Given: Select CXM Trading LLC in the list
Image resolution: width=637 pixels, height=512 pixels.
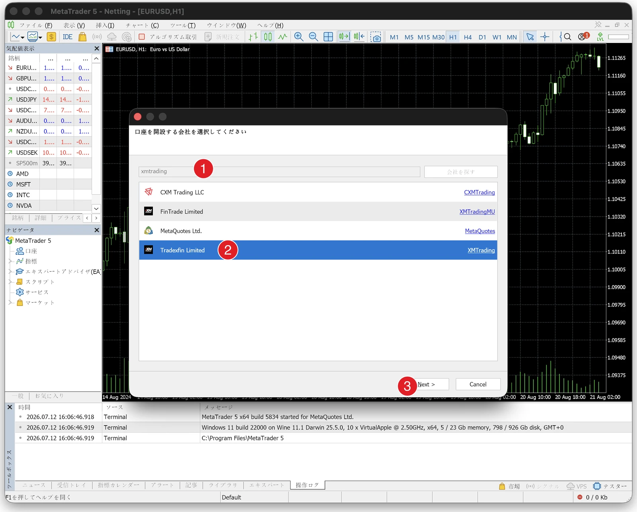Looking at the screenshot, I should 318,192.
